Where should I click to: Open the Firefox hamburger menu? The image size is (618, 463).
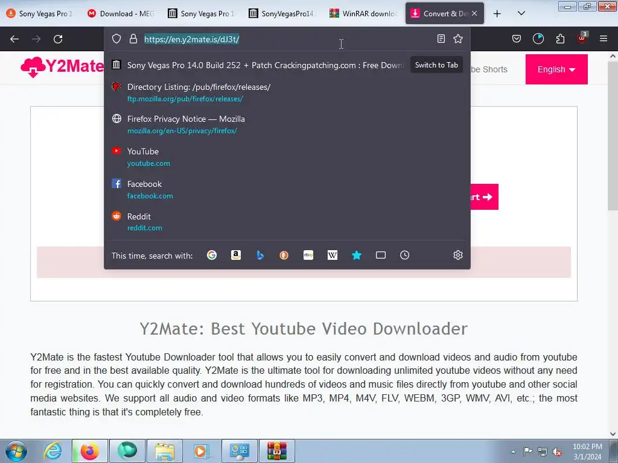pyautogui.click(x=604, y=39)
